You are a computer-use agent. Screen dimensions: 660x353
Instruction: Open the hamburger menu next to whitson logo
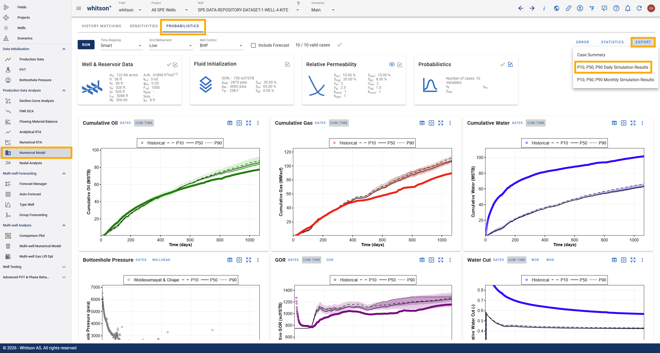[x=79, y=8]
